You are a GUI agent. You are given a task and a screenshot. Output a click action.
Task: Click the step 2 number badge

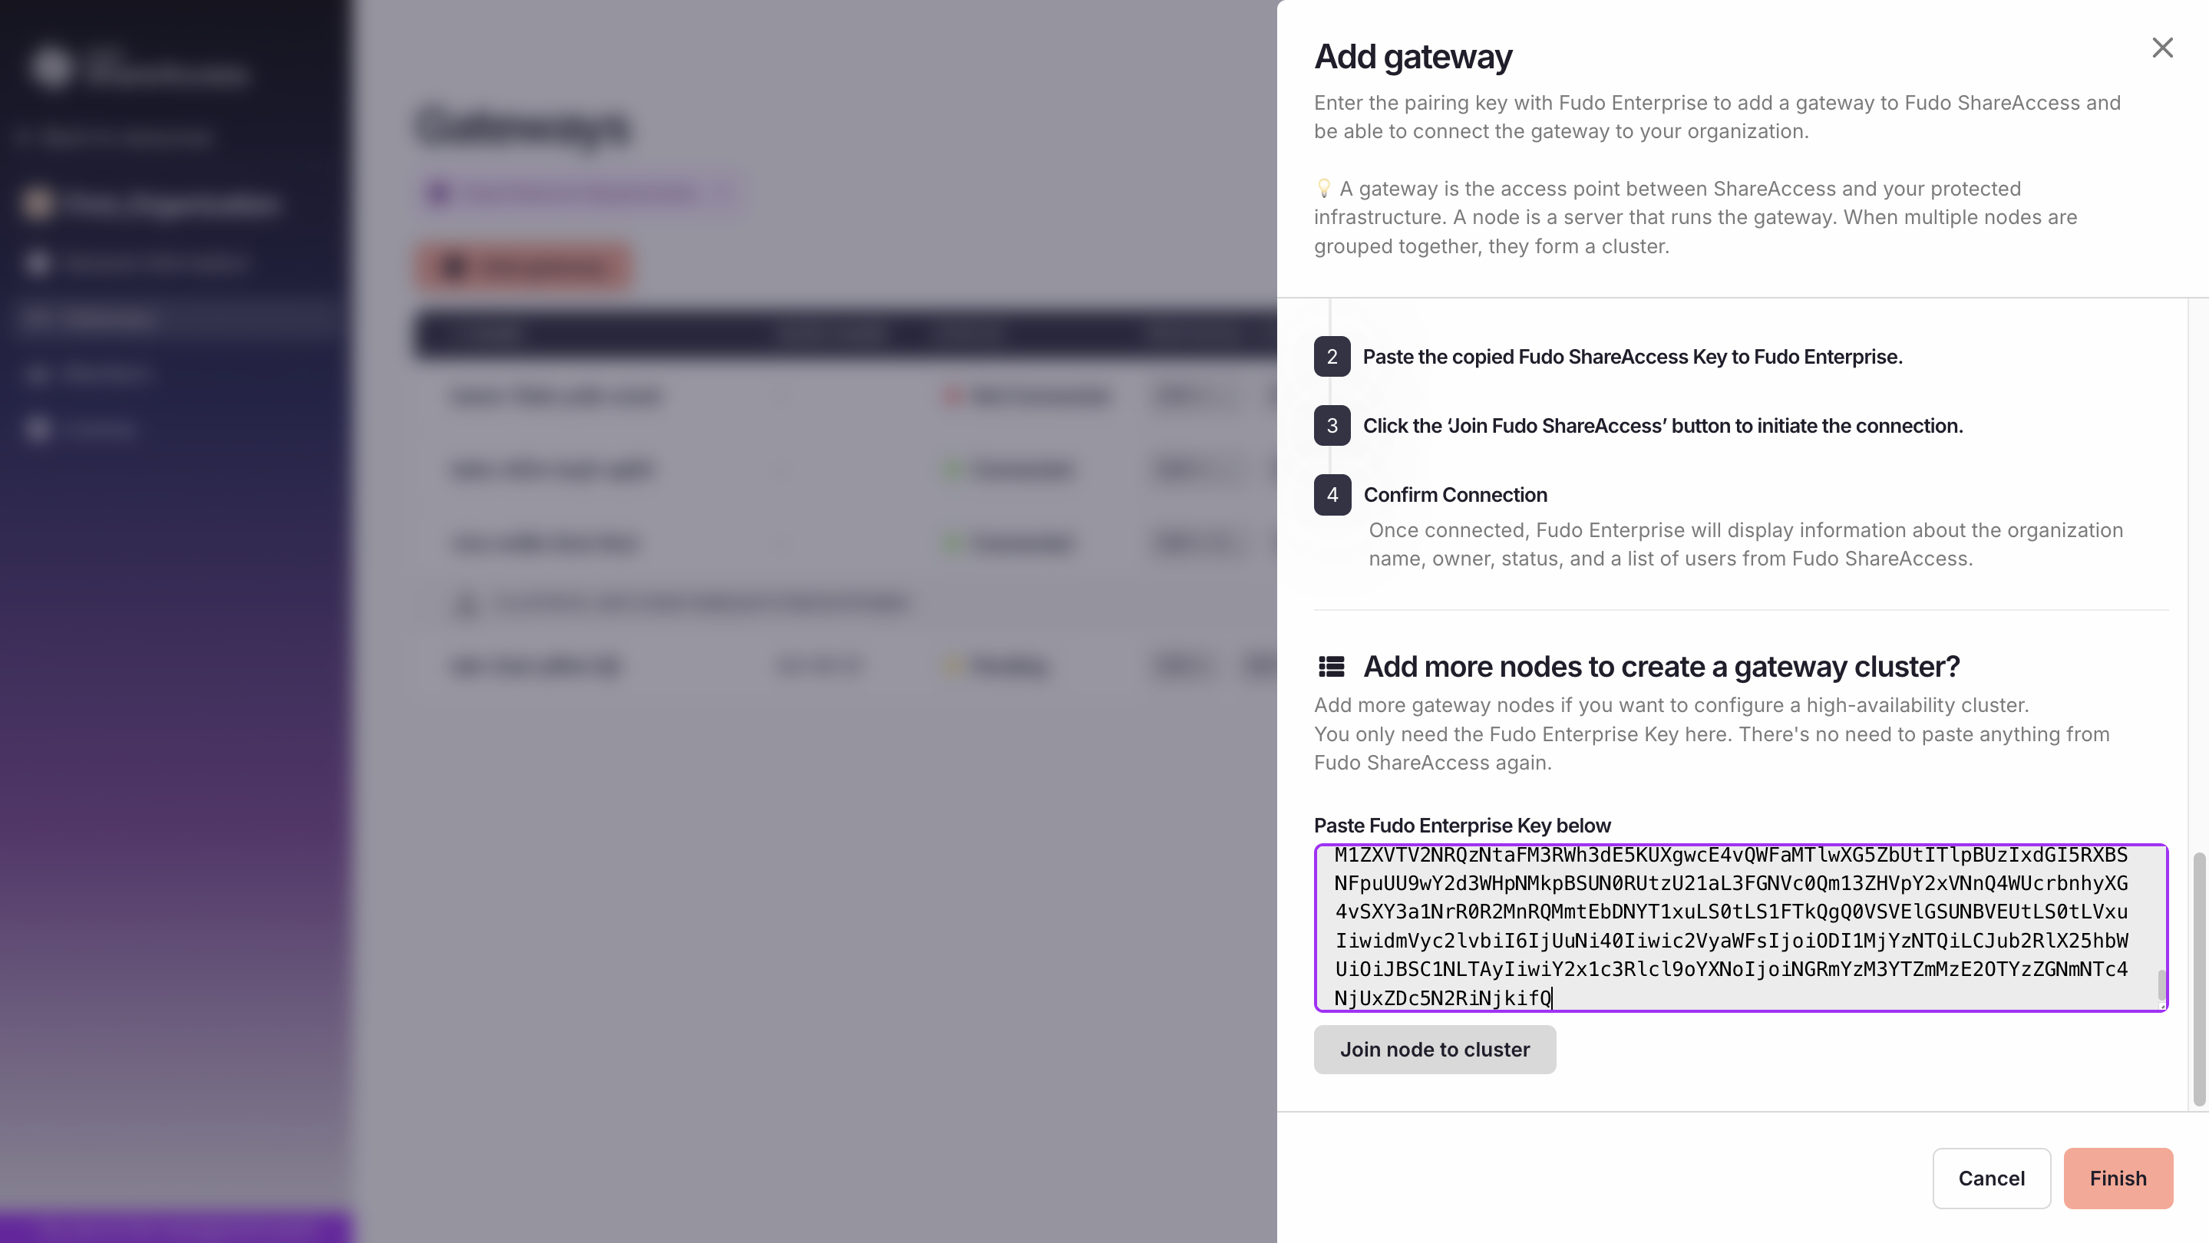(x=1332, y=357)
